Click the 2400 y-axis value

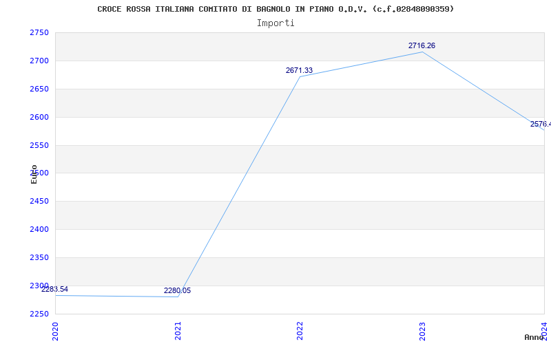pos(39,229)
